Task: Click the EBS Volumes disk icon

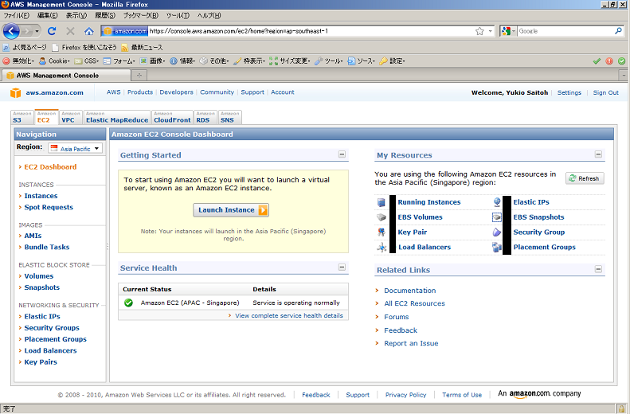Action: pyautogui.click(x=382, y=217)
